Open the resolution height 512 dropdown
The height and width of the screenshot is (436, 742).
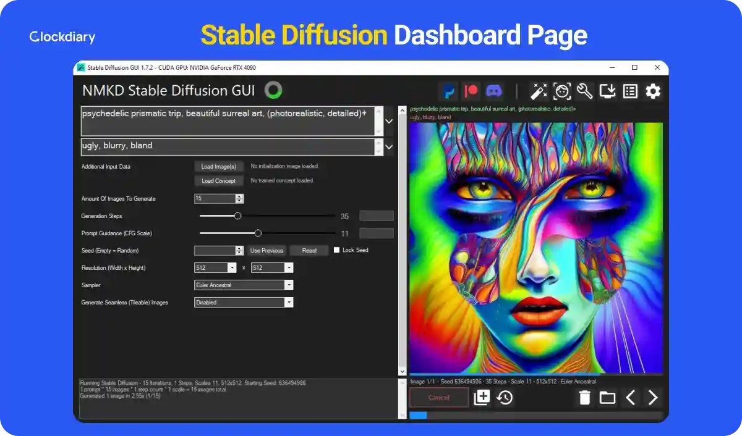click(x=272, y=268)
